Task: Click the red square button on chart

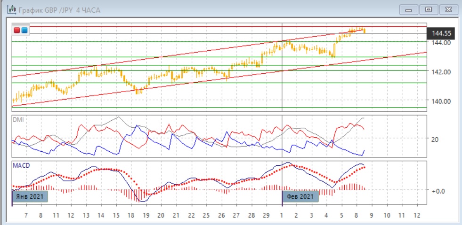Action: pyautogui.click(x=17, y=31)
